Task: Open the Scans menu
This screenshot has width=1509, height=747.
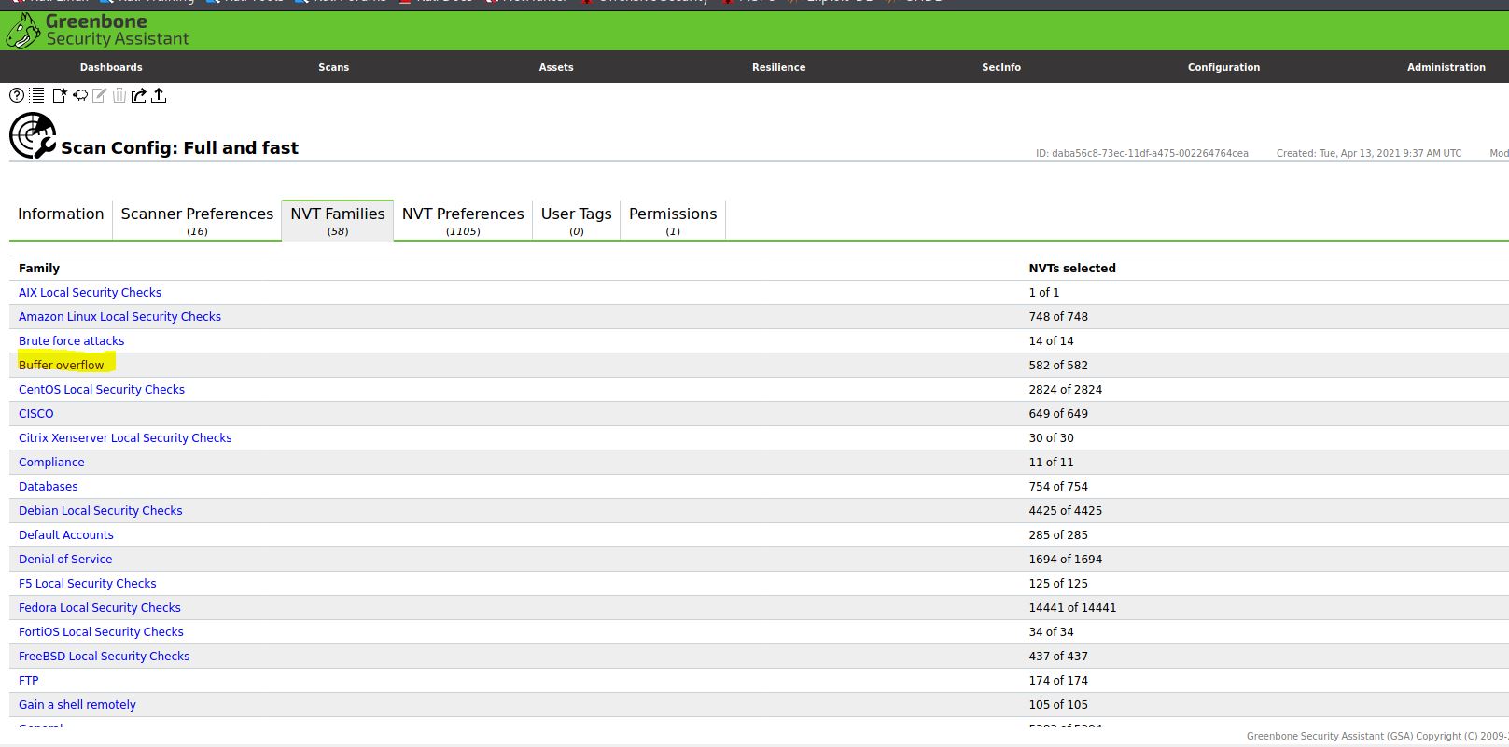Action: pyautogui.click(x=333, y=67)
